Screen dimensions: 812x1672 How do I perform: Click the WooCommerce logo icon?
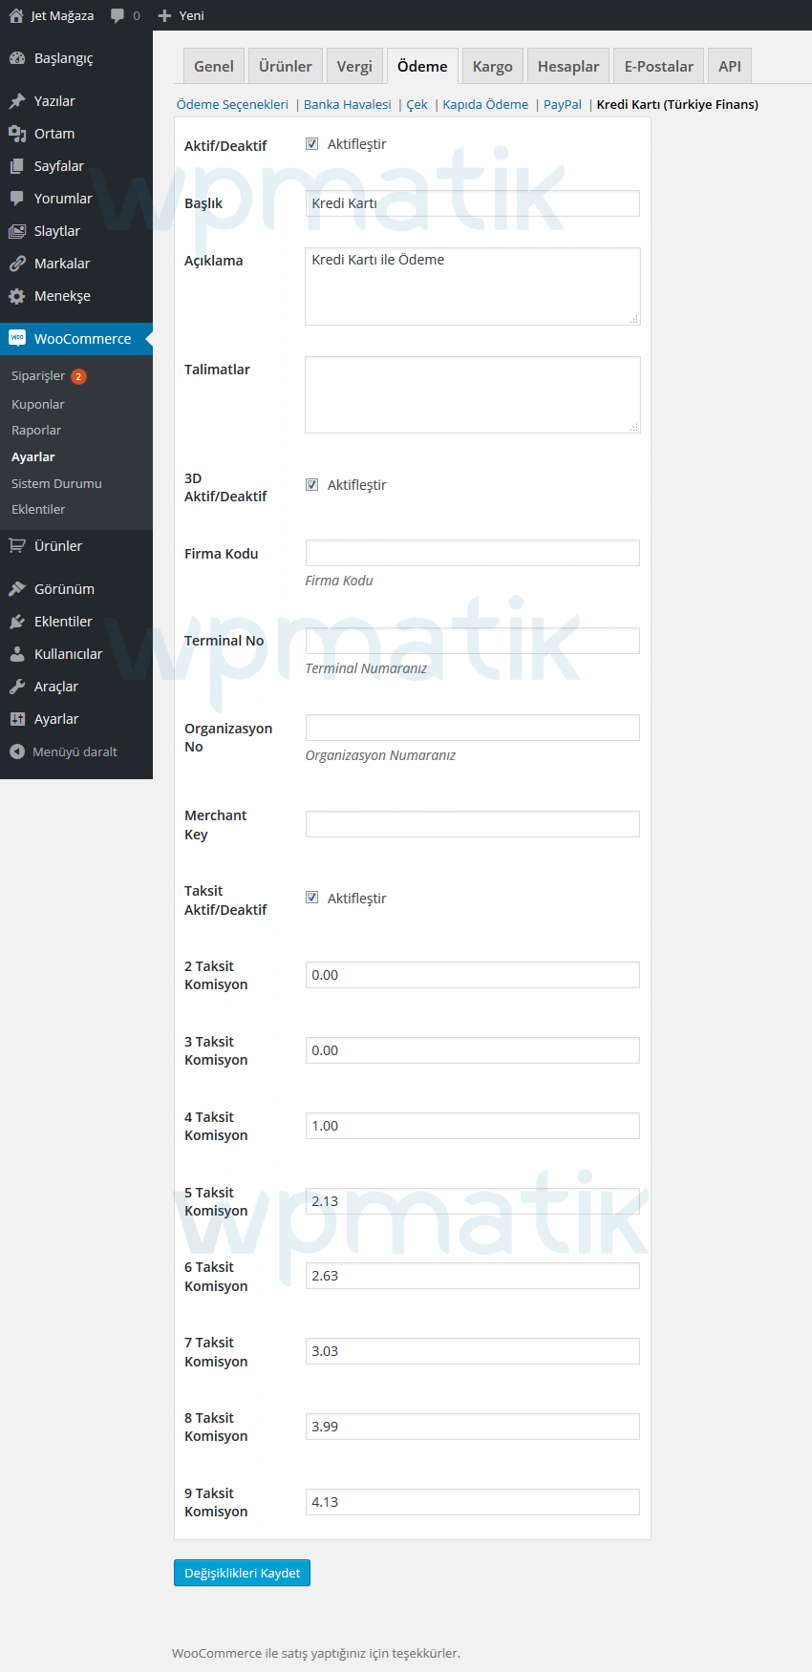click(17, 338)
